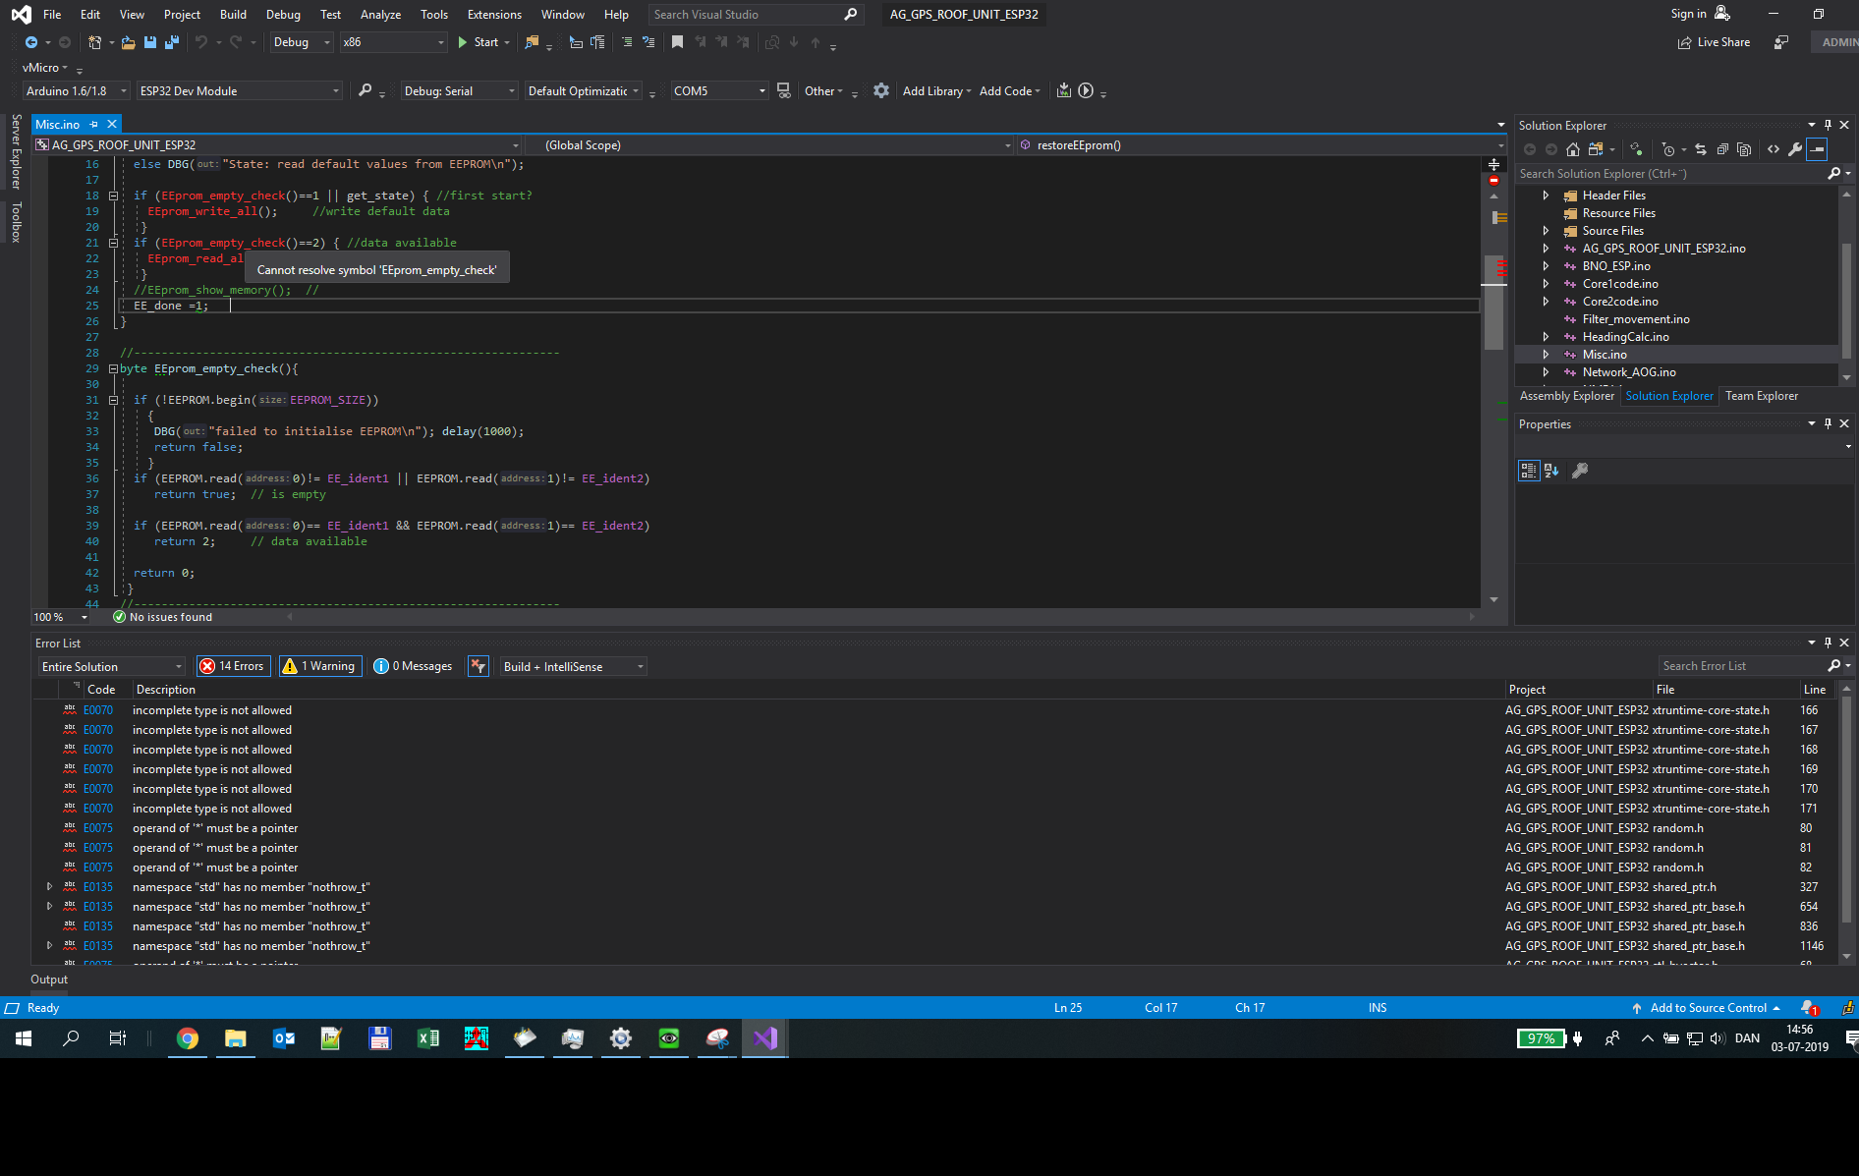
Task: Click in the Search Error List field
Action: [1743, 666]
